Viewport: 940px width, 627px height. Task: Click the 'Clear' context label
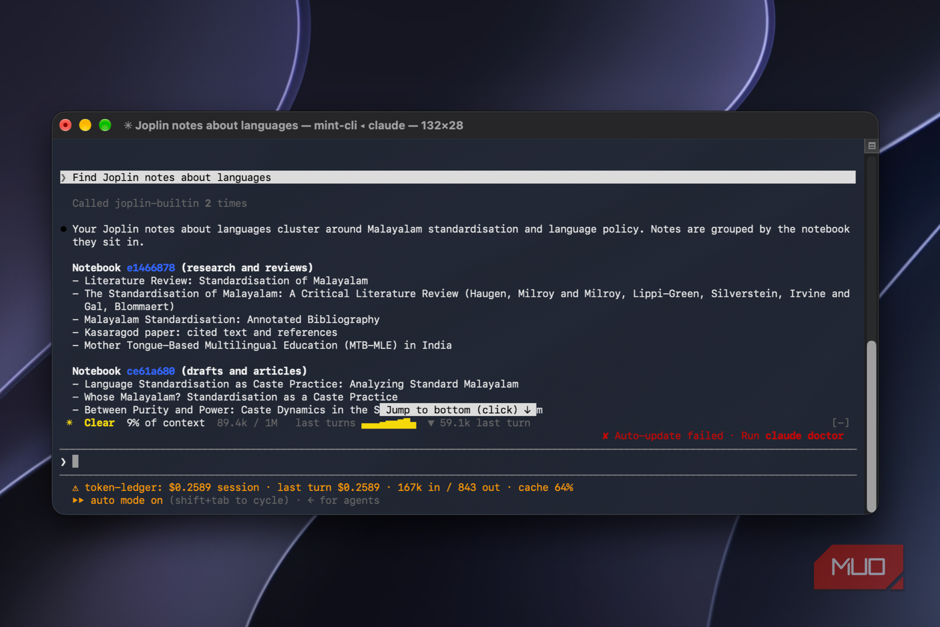pyautogui.click(x=99, y=423)
